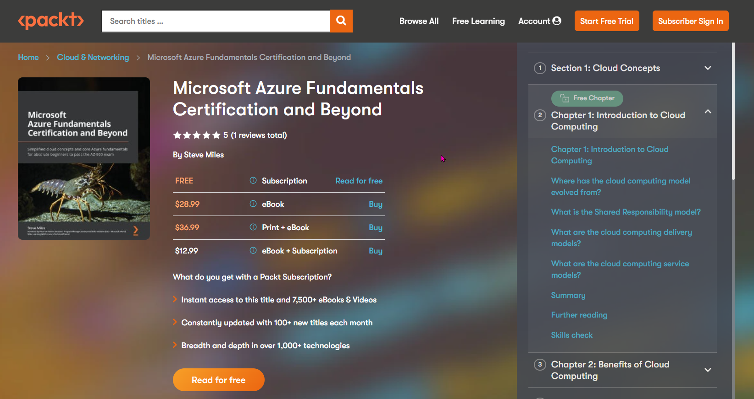Collapse Chapter 1: Introduction to Cloud Computing
Image resolution: width=754 pixels, height=399 pixels.
coord(708,112)
